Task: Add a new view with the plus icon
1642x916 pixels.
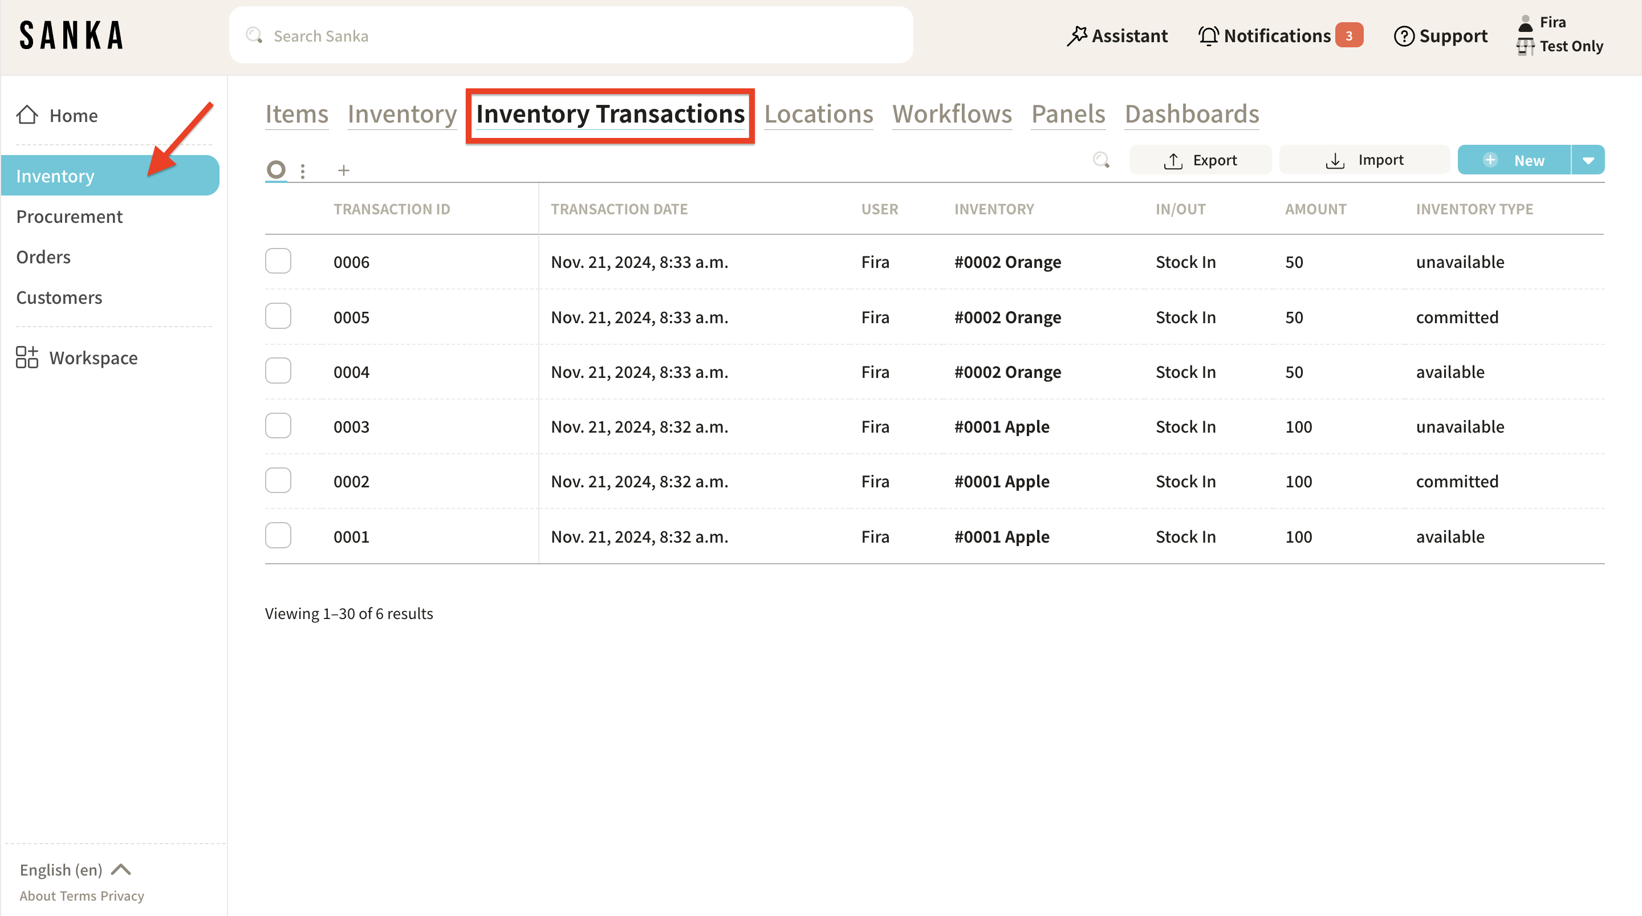Action: point(344,170)
